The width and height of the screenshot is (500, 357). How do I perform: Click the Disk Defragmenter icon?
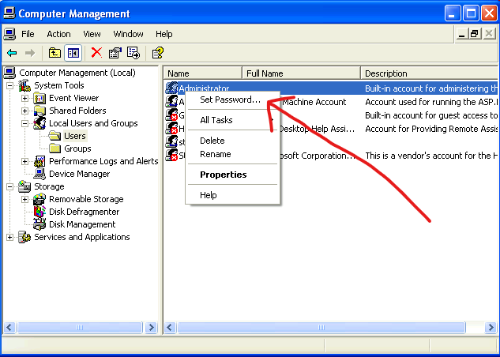click(39, 212)
